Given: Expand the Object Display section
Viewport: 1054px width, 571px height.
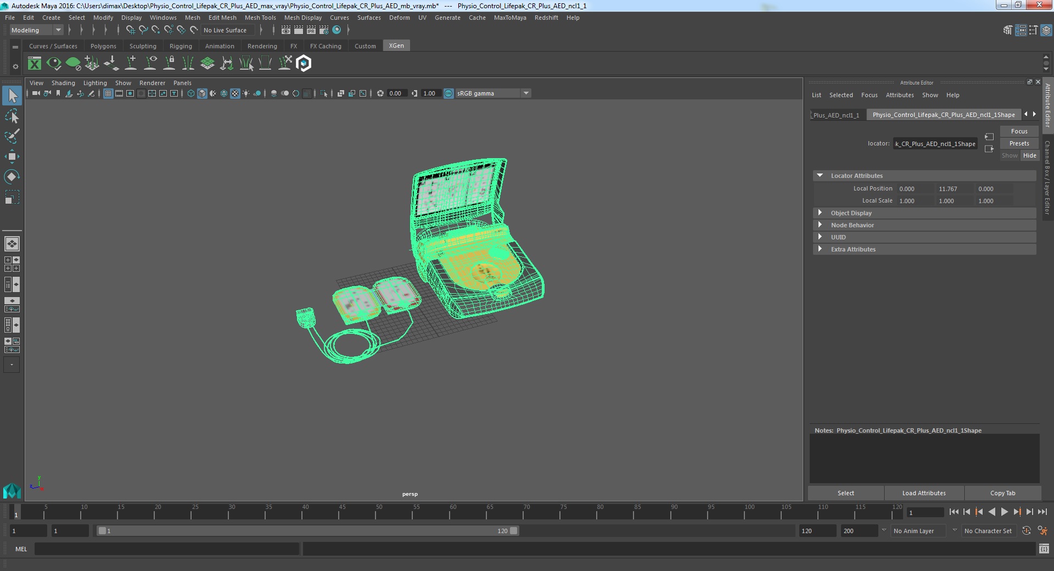Looking at the screenshot, I should tap(820, 213).
